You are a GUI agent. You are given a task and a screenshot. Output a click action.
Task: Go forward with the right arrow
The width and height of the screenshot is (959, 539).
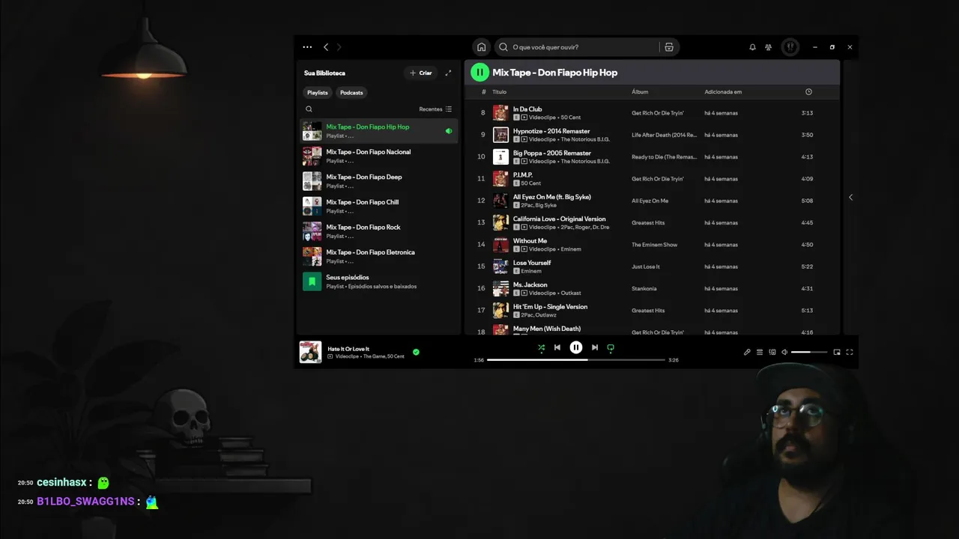(339, 47)
